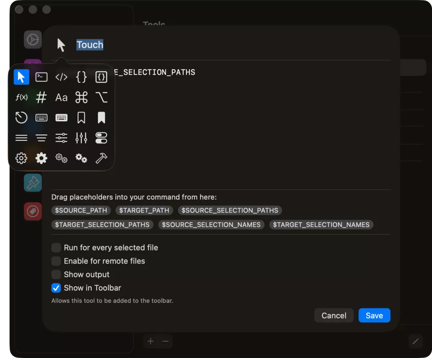Click the Cancel button

pos(334,315)
